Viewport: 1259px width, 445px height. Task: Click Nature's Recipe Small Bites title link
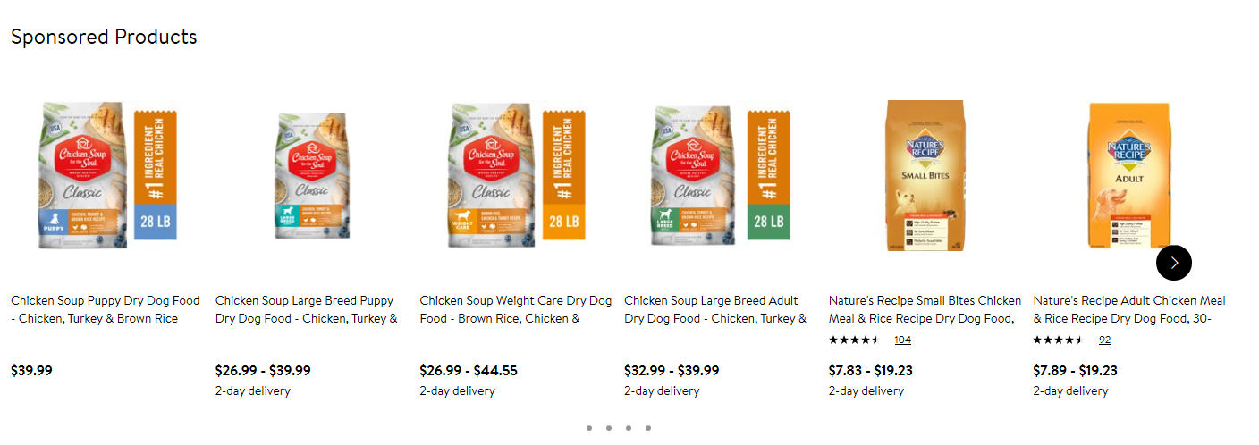(925, 309)
